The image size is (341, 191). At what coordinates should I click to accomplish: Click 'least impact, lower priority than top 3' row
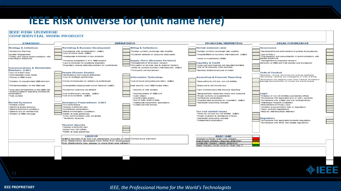coord(219,146)
